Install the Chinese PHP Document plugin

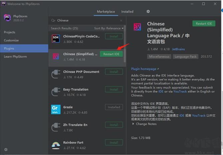click(x=114, y=72)
